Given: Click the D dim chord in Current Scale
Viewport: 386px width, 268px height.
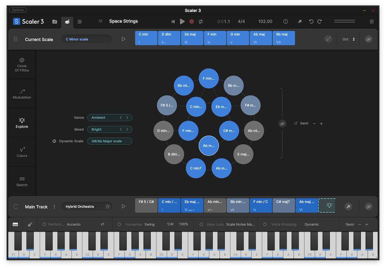Looking at the screenshot, I should point(169,38).
